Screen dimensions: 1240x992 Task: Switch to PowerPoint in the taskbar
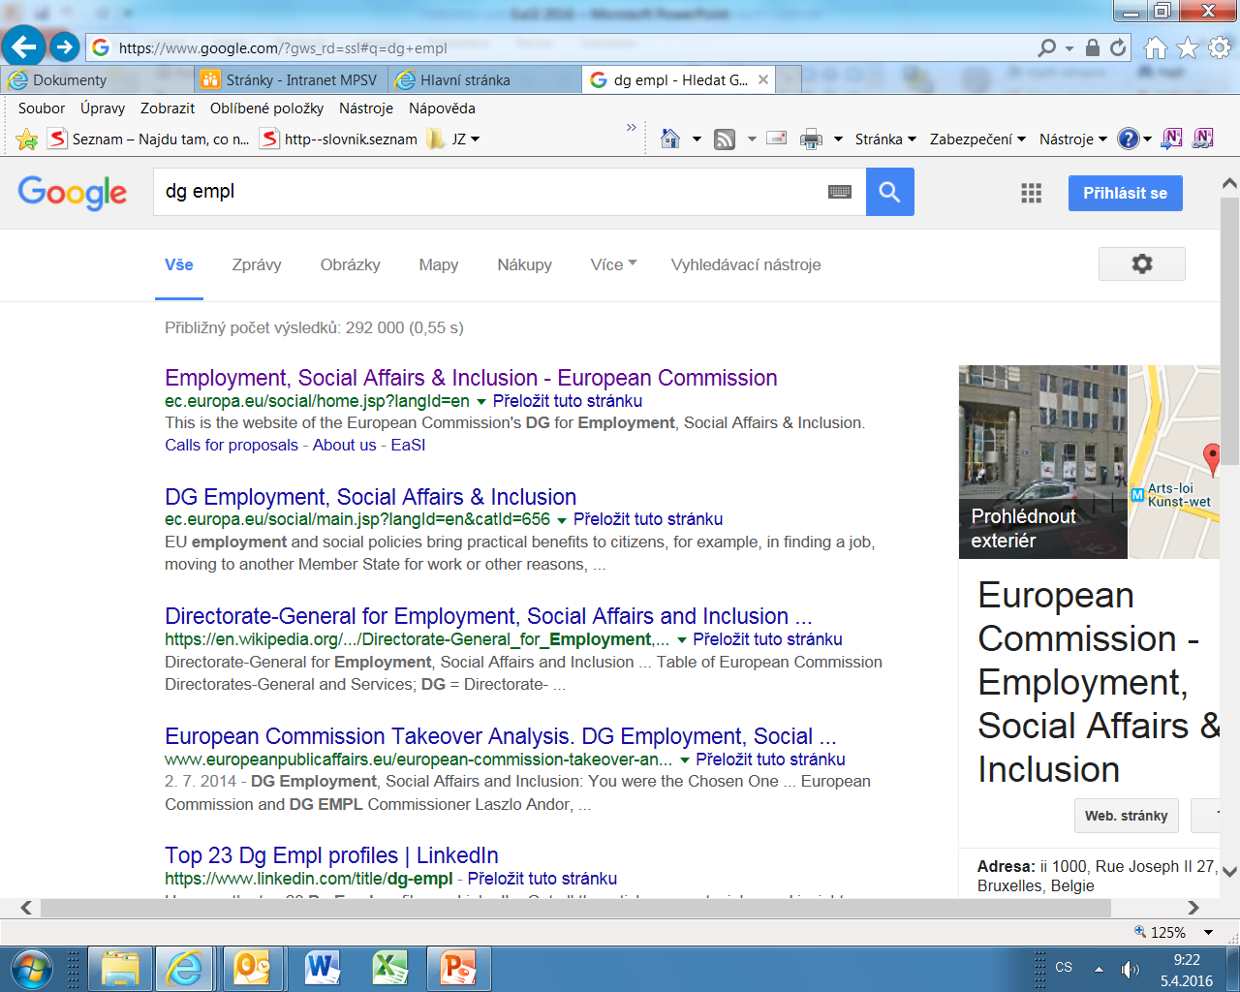tap(458, 969)
